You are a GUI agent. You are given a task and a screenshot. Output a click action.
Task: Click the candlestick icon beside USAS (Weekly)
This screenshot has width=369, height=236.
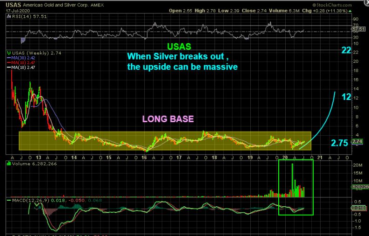pos(9,53)
